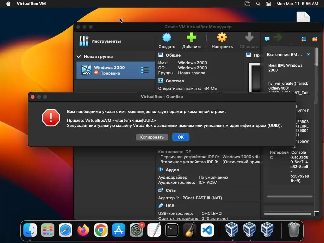Click the first VirtualBox cube icon in Dock
Image resolution: width=324 pixels, height=243 pixels.
tap(232, 229)
